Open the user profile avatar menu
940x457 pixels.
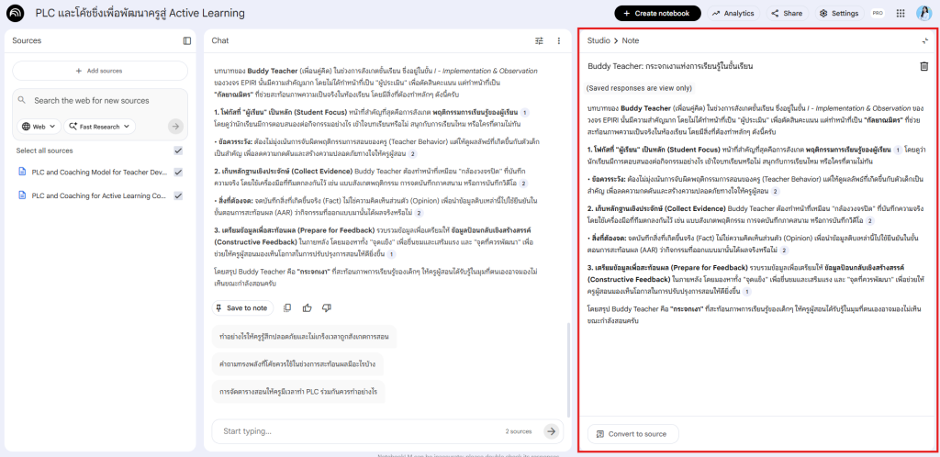pos(923,13)
